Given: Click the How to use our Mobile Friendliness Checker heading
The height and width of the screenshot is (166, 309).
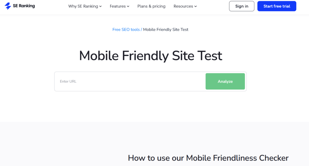Looking at the screenshot, I should (208, 158).
